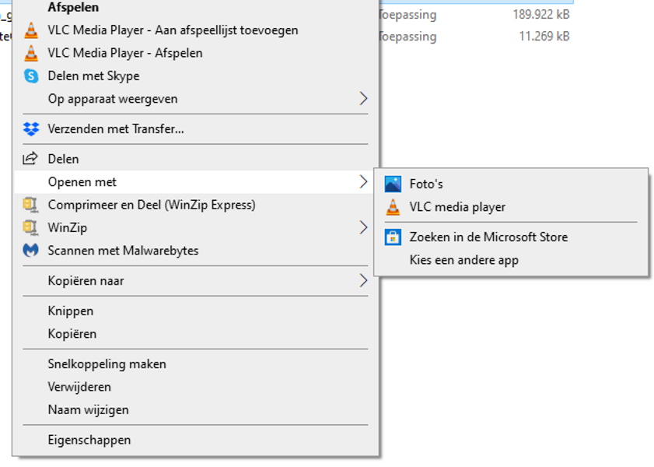Select 'Verzenden met Transfer...'
This screenshot has width=654, height=467.
tap(196, 129)
